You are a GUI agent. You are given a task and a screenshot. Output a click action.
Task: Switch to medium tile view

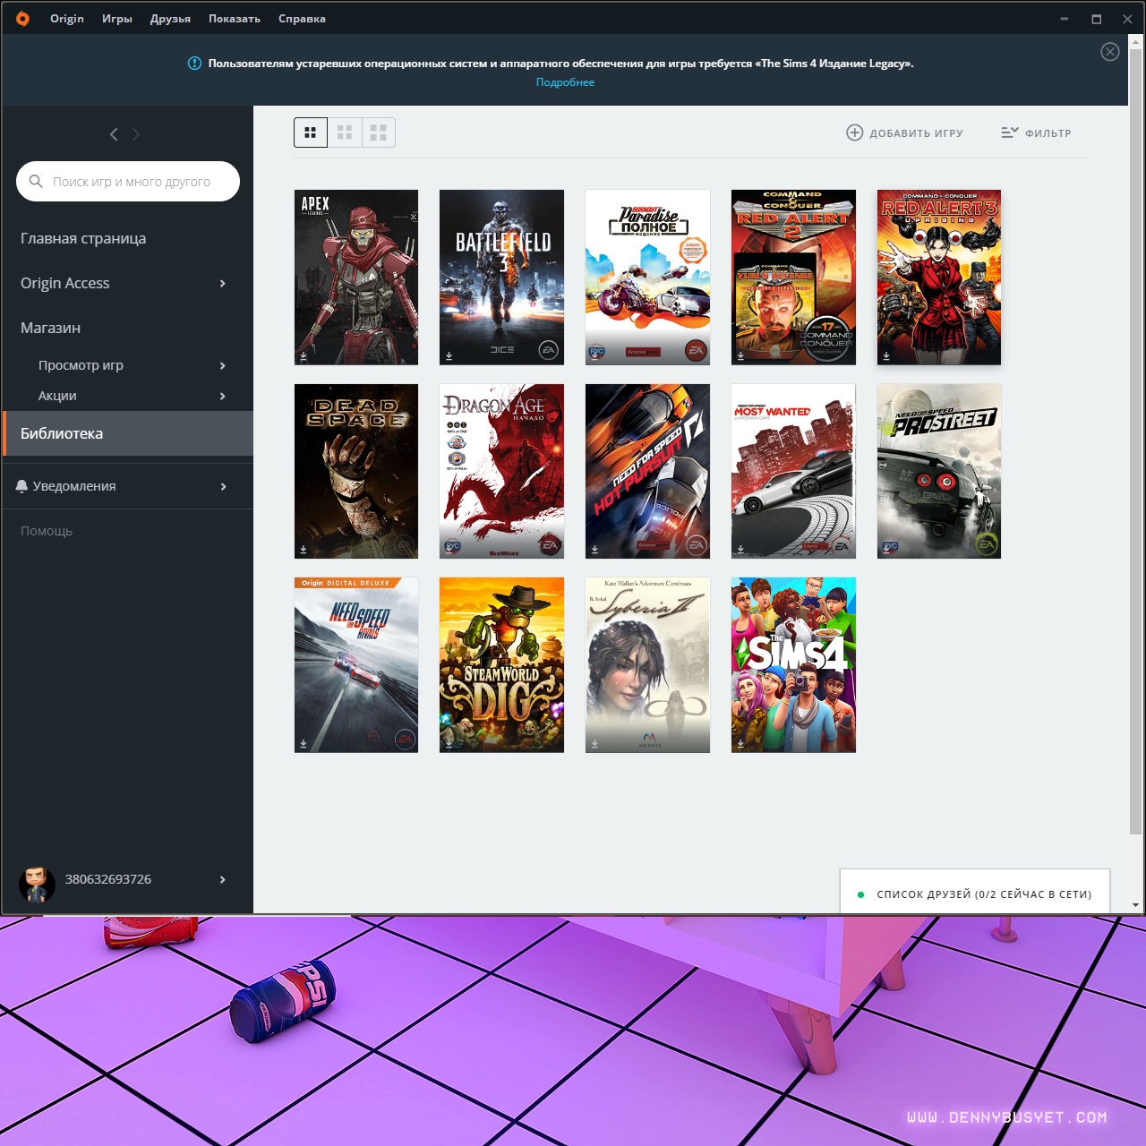(x=345, y=133)
